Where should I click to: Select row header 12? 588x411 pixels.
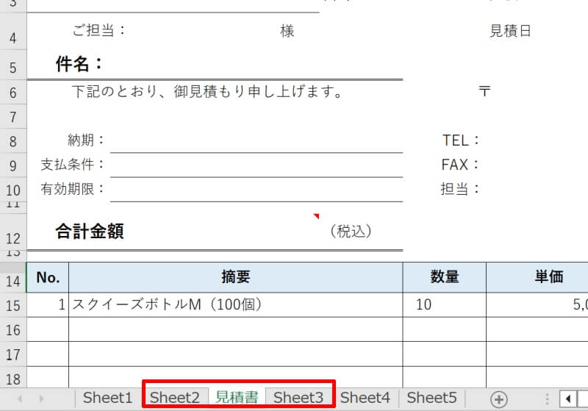pos(13,232)
